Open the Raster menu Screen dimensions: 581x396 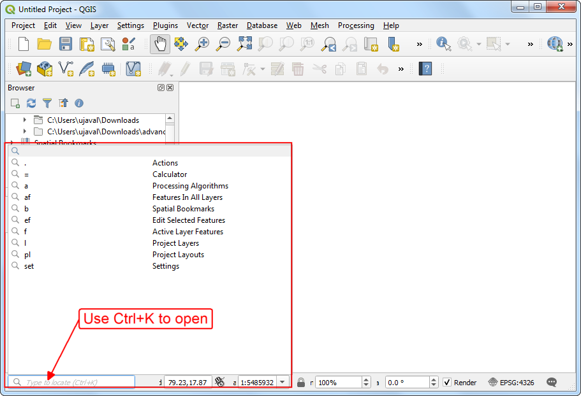(x=228, y=25)
